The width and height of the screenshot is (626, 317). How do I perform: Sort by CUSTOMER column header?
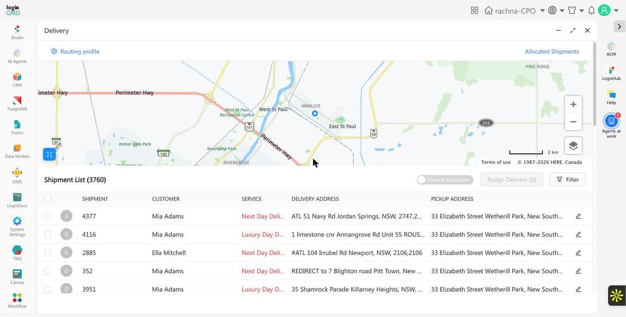[166, 199]
